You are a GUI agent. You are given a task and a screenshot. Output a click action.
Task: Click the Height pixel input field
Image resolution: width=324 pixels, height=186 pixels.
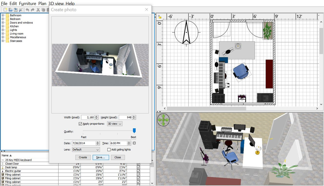pos(126,117)
